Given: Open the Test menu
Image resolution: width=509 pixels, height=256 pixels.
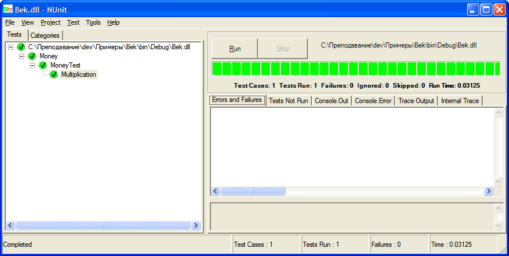Looking at the screenshot, I should 73,22.
